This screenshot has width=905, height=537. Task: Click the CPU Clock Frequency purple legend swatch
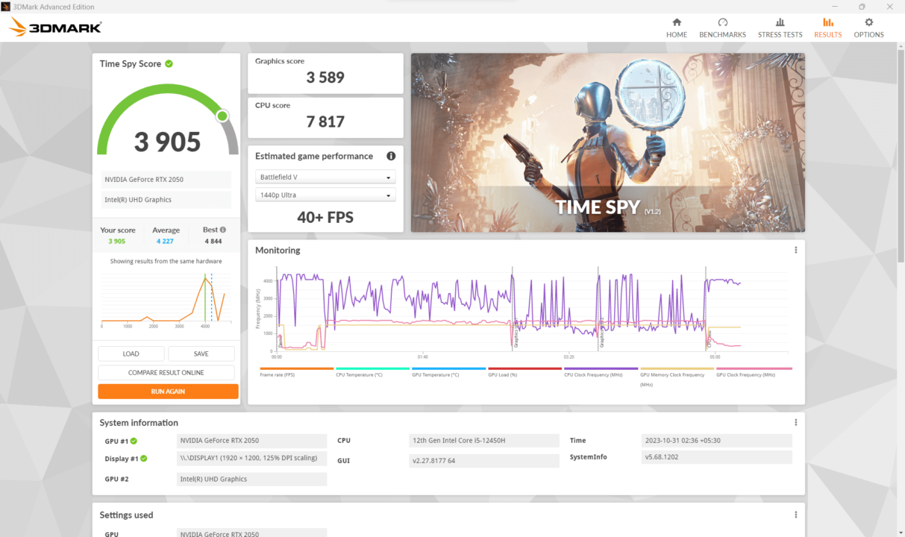click(601, 368)
